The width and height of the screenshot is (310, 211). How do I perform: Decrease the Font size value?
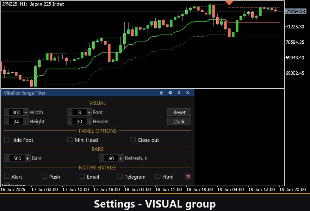(70, 112)
